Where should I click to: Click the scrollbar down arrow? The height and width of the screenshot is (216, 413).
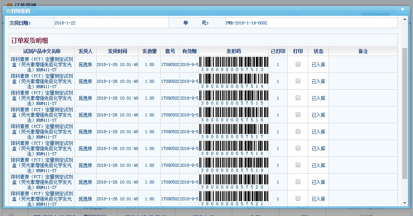click(x=405, y=203)
